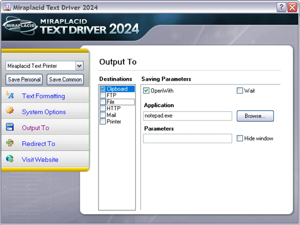Click the Miraplacid logo in the banner
This screenshot has width=300, height=225.
pyautogui.click(x=20, y=26)
